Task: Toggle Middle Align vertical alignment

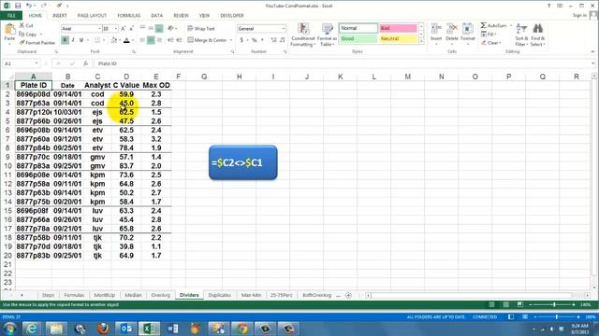Action: click(151, 28)
